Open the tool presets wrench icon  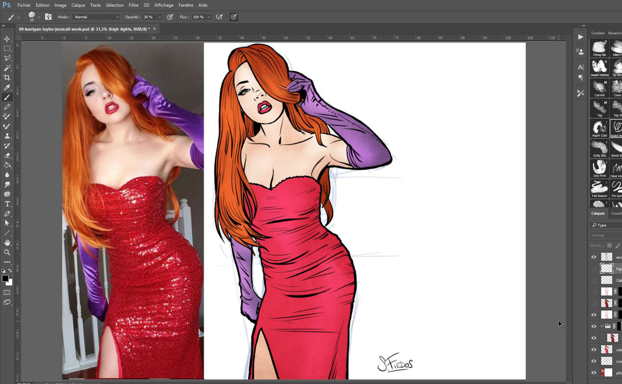580,93
